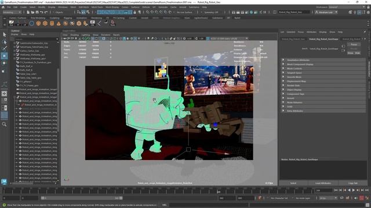Click the Load Attributes button

pyautogui.click(x=323, y=183)
